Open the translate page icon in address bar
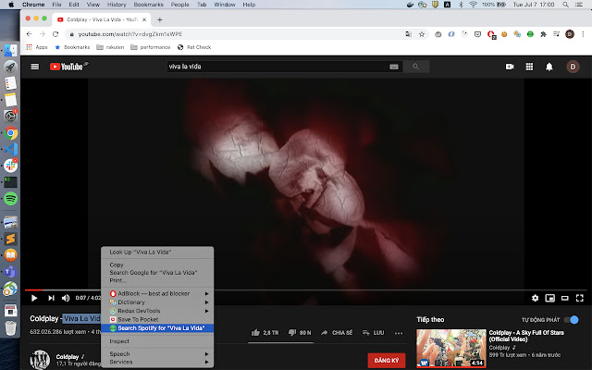The width and height of the screenshot is (592, 370). pos(408,34)
